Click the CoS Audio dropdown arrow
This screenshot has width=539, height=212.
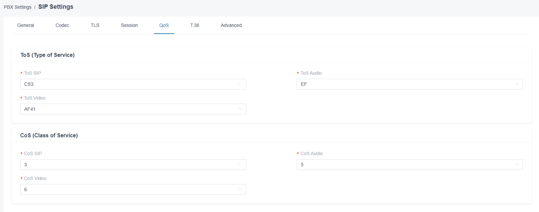click(x=517, y=165)
